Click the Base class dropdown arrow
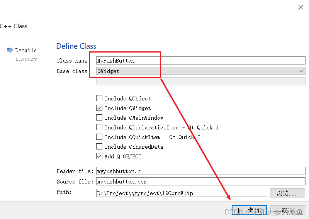Viewport: 309px width, 219px height. [301, 71]
